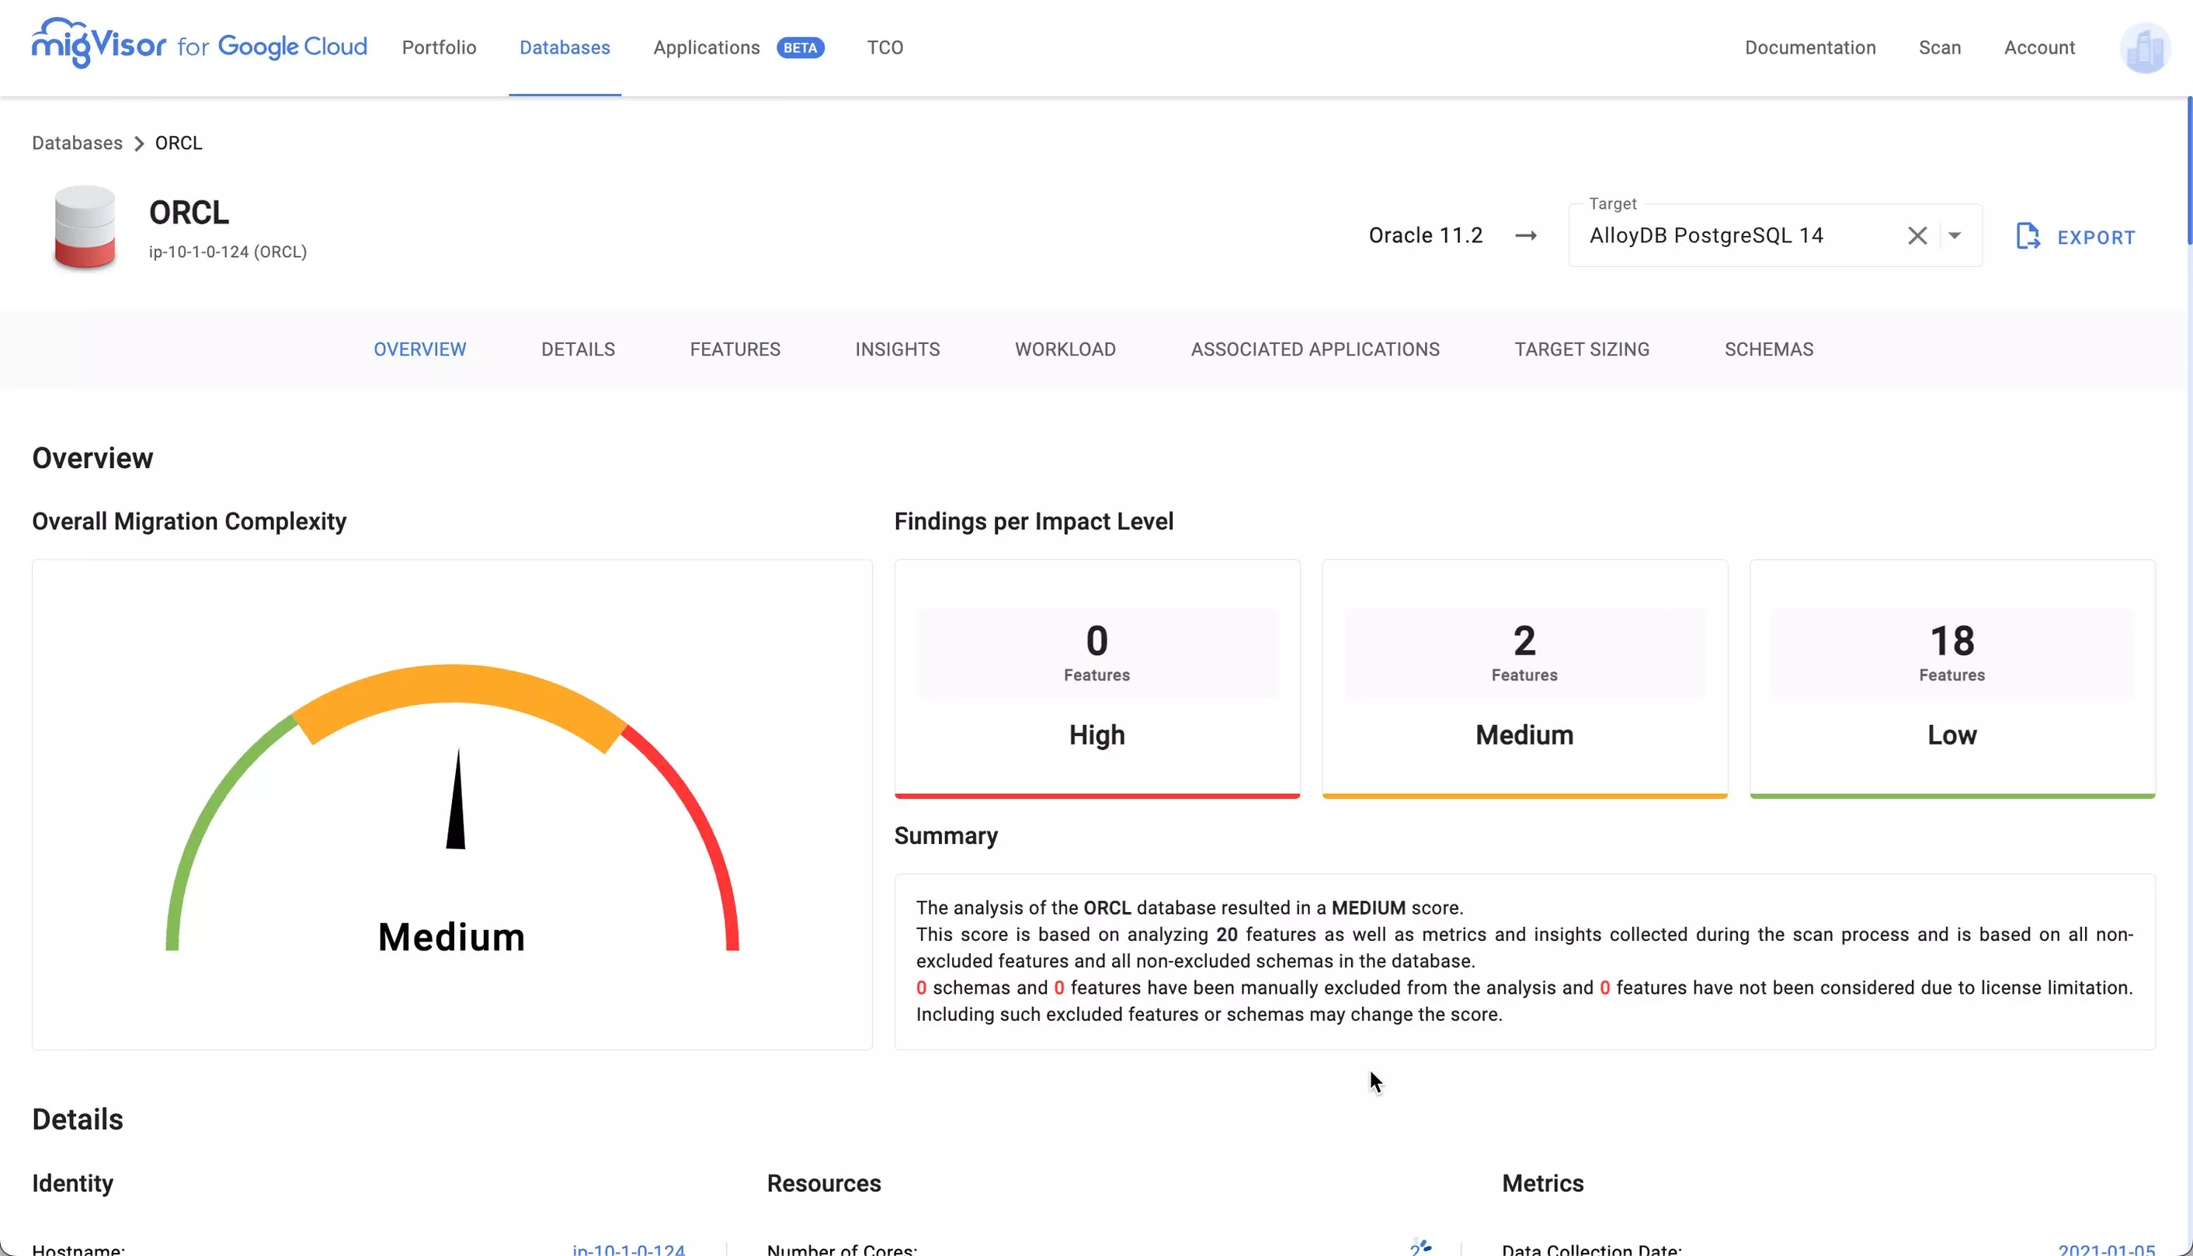Click the Identity heading

click(x=72, y=1184)
